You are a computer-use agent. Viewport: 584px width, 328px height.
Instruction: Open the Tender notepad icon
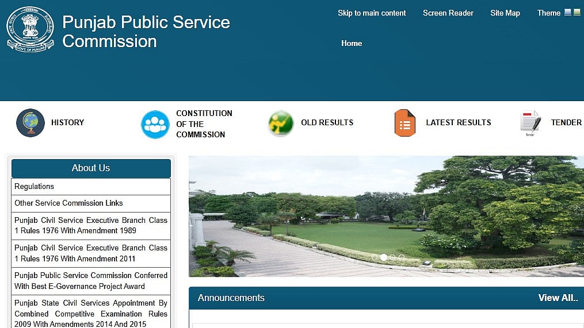pos(530,123)
